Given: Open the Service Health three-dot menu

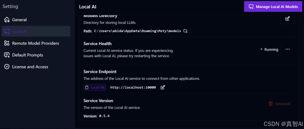Looking at the screenshot, I should (x=288, y=49).
